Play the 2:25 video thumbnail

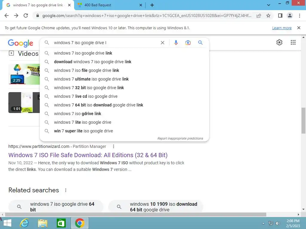pyautogui.click(x=24, y=74)
